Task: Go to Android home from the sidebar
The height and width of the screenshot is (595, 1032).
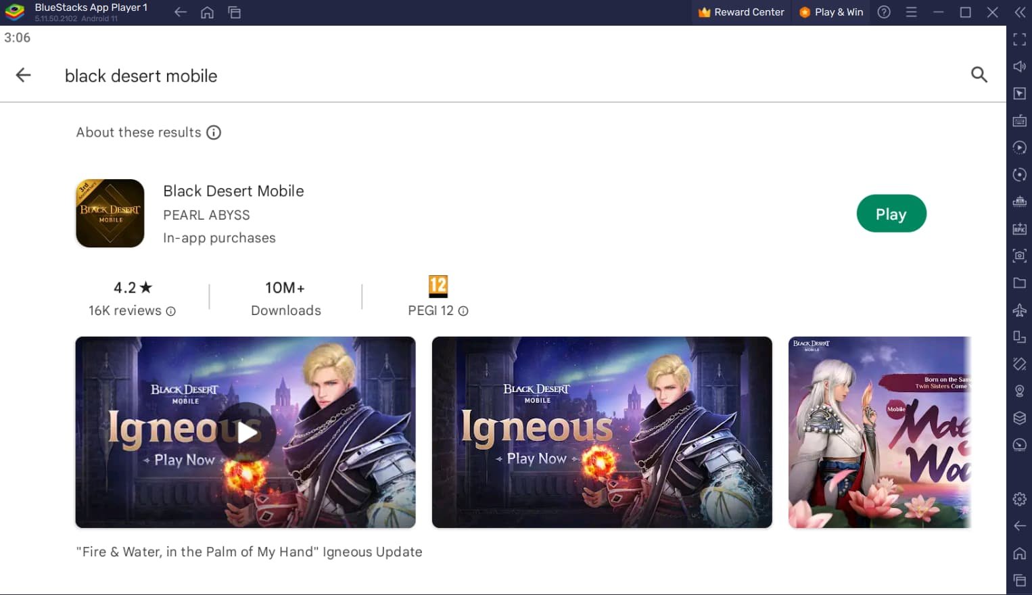Action: [x=1019, y=553]
